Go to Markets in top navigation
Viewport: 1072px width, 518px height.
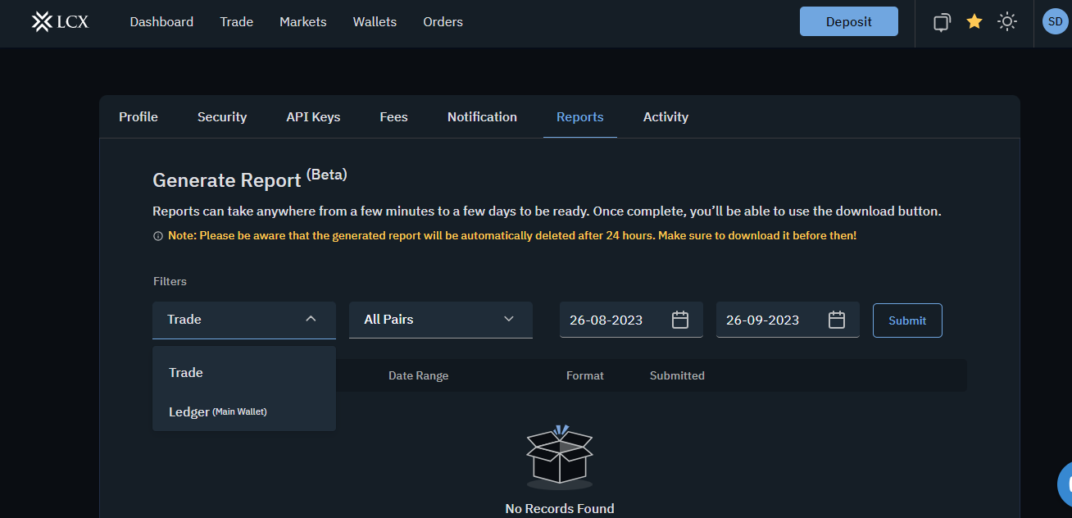(302, 22)
